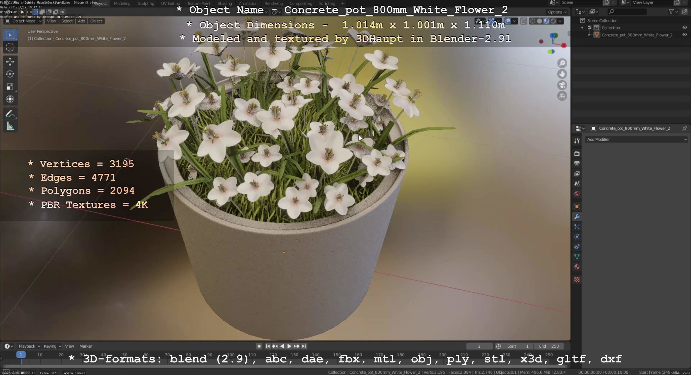The image size is (691, 375).
Task: Choose the Move tool
Action: click(10, 62)
